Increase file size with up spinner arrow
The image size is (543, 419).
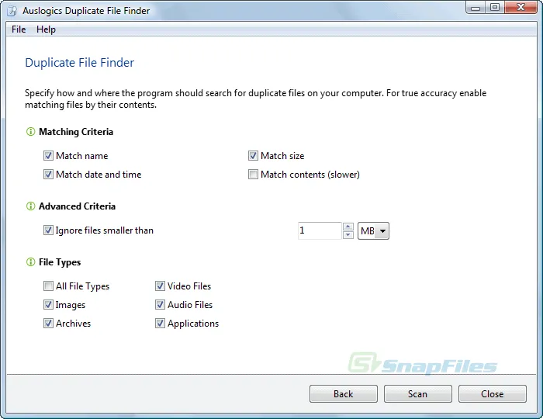click(x=348, y=227)
